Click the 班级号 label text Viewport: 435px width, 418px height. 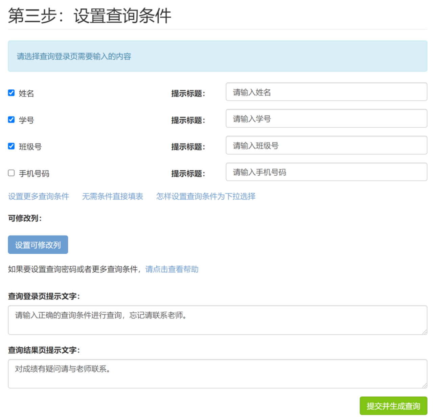pos(30,147)
